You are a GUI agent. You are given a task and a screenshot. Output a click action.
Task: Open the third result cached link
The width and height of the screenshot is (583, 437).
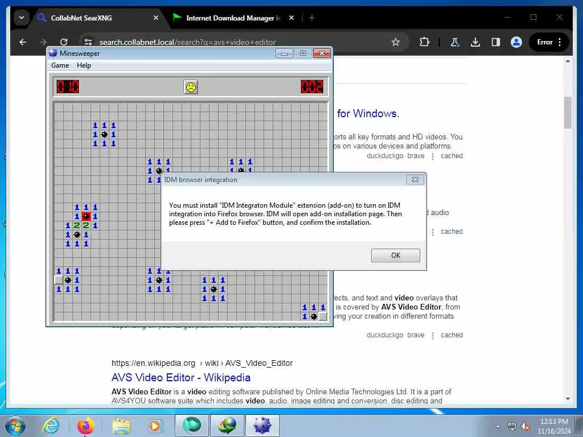tap(451, 335)
